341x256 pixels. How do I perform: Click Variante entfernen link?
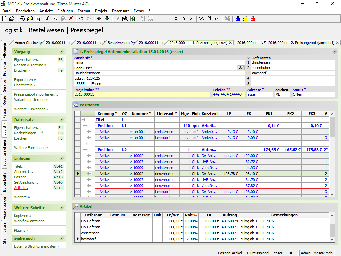[31, 100]
